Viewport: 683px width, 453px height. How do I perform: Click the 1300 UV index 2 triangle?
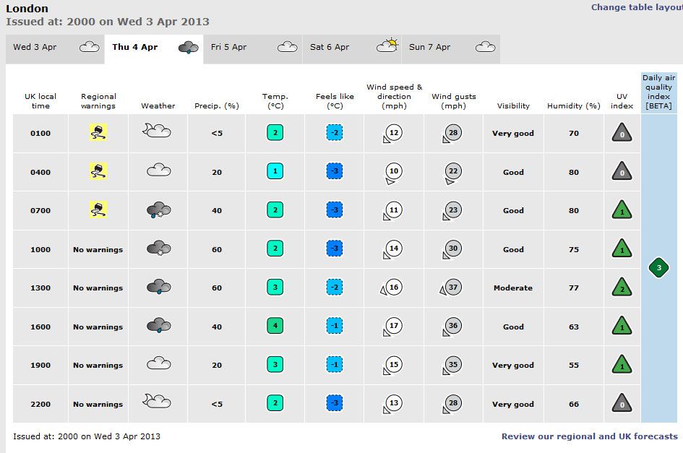(x=622, y=288)
